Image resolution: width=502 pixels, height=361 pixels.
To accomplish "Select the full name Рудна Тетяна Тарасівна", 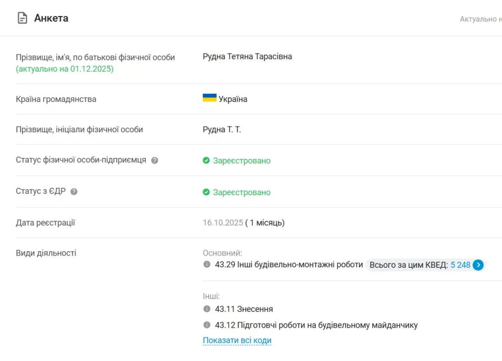I will 247,56.
